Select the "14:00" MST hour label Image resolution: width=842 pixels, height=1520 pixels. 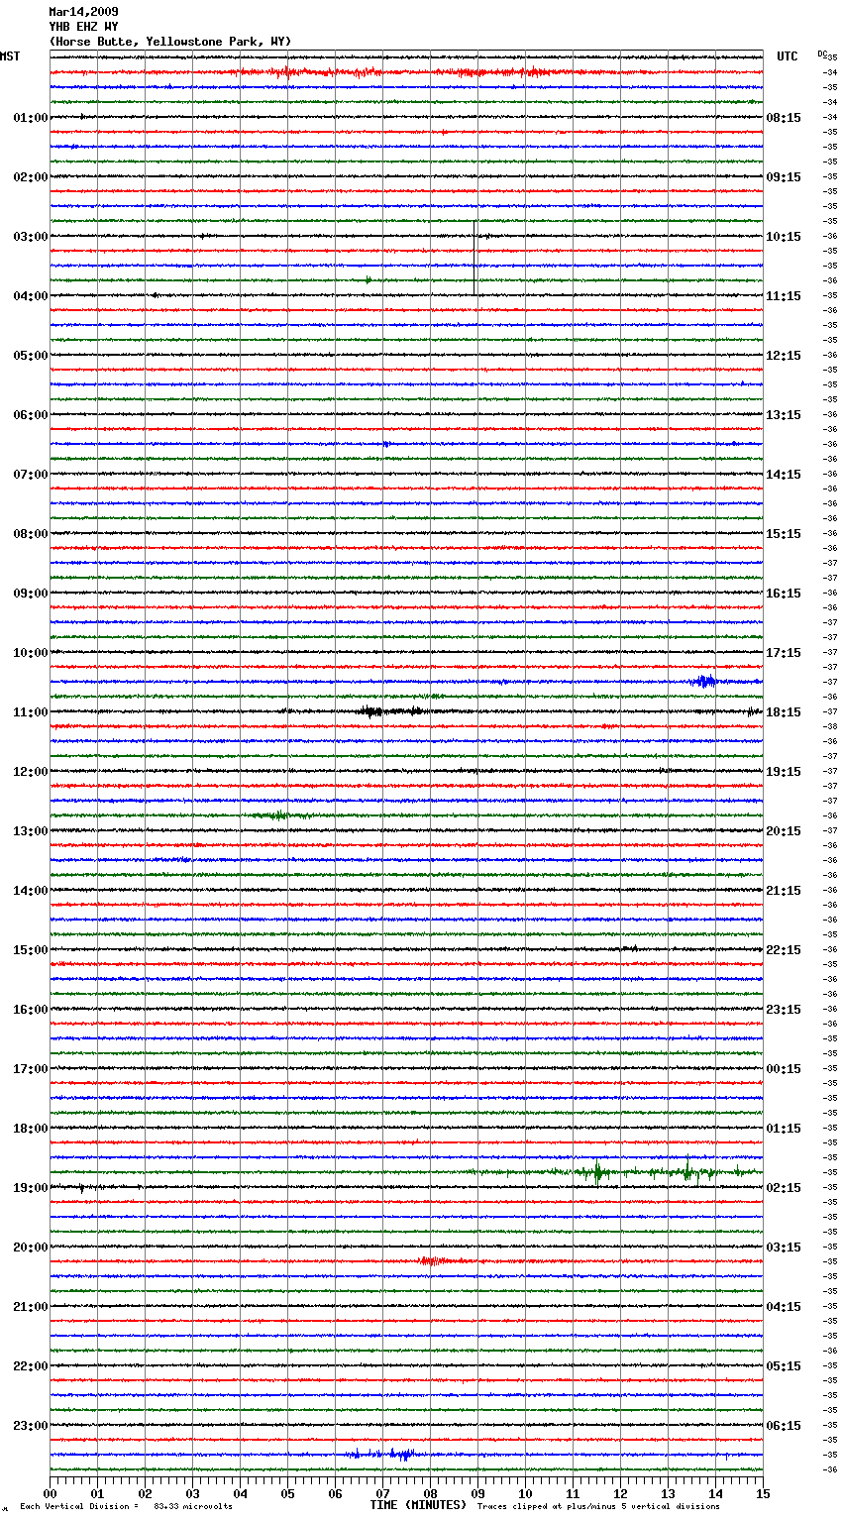click(31, 891)
